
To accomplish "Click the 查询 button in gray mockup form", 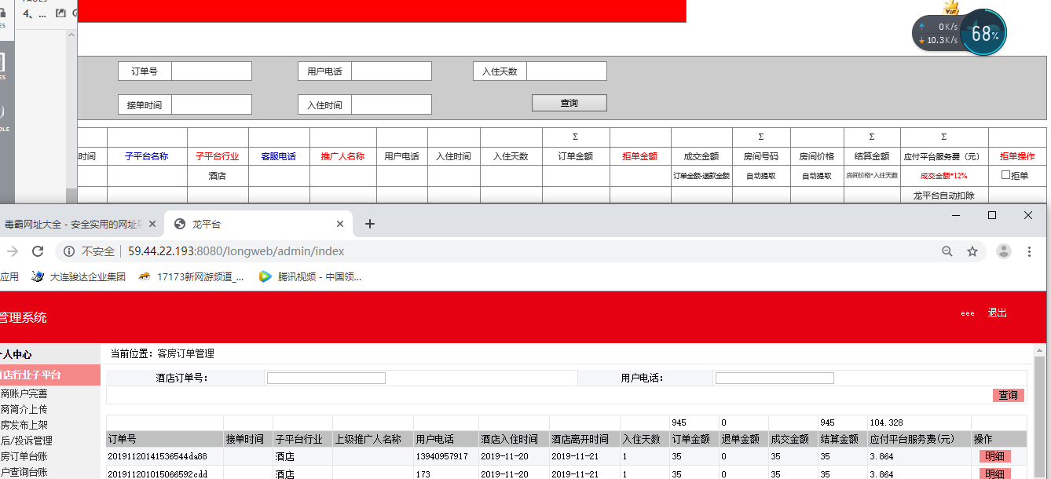I will point(569,103).
